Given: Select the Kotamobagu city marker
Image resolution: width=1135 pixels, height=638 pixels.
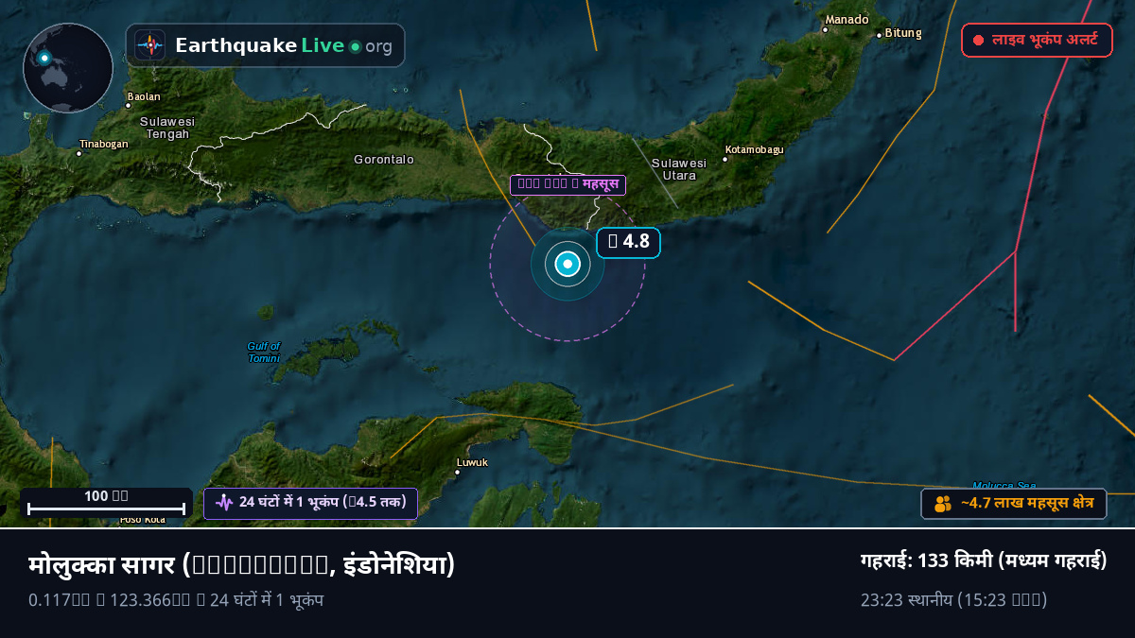Looking at the screenshot, I should pos(725,159).
